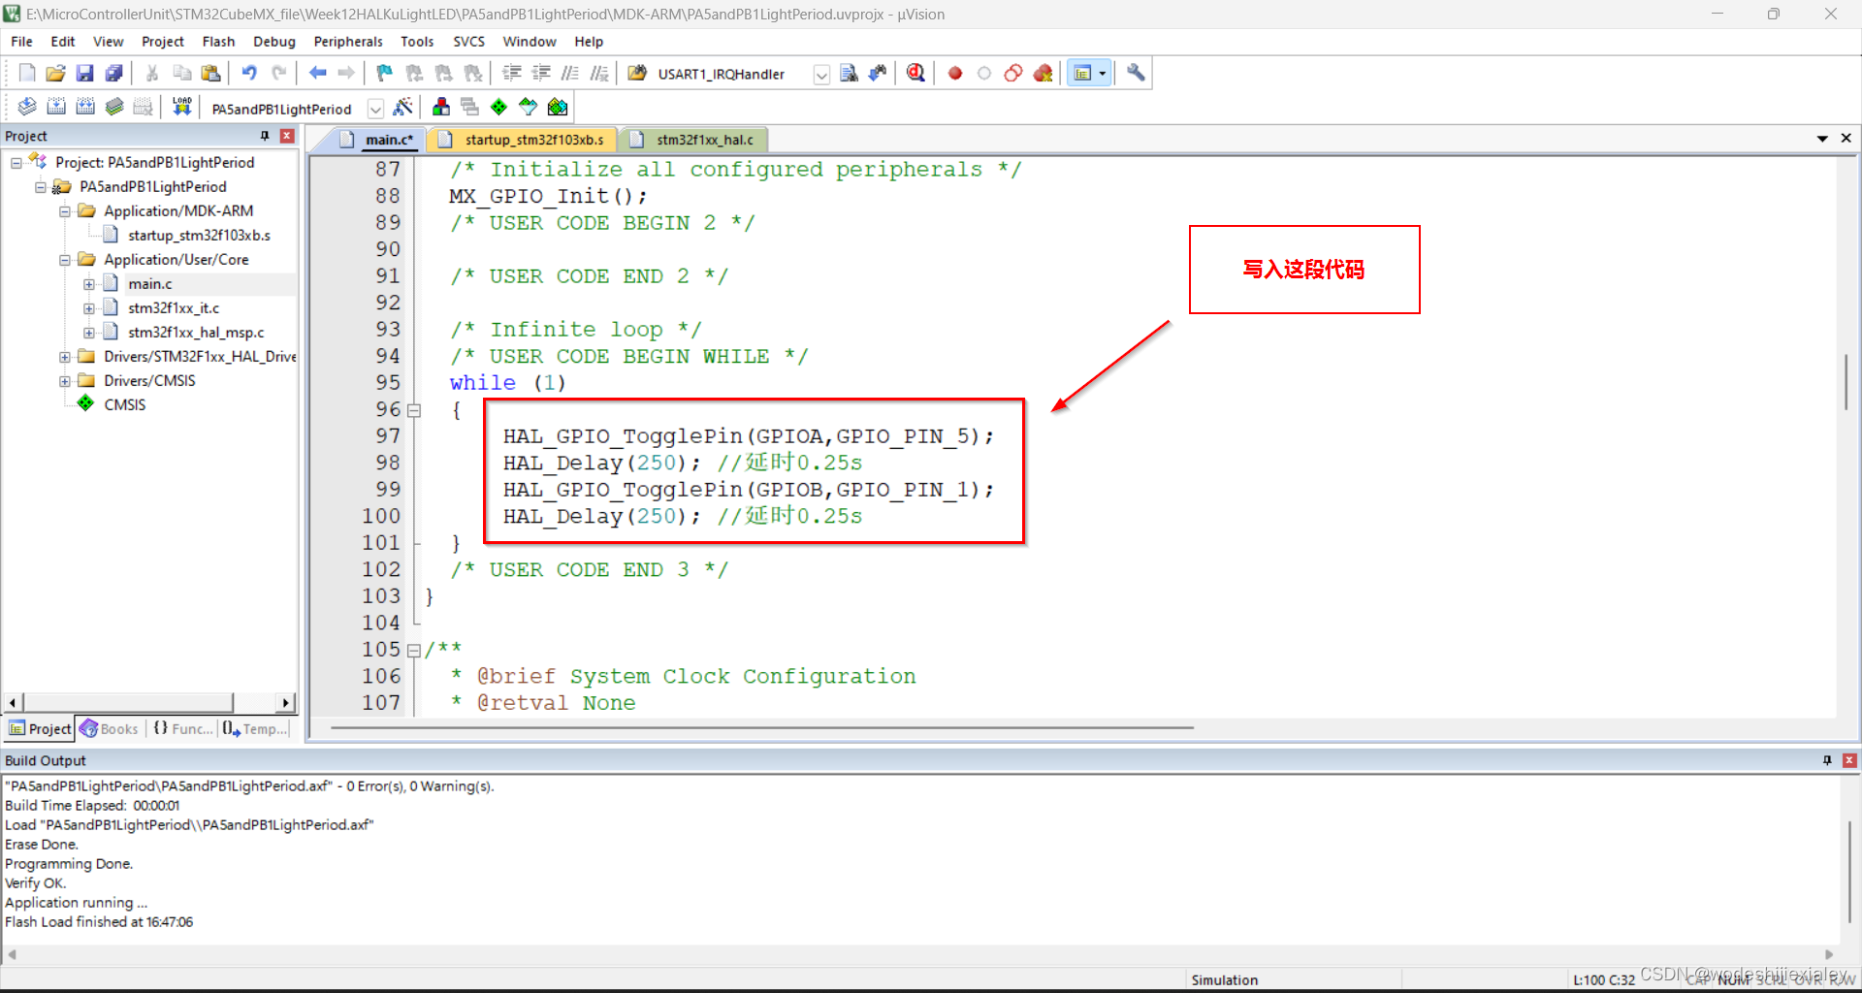Screen dimensions: 1862x993
Task: Undo the last edit
Action: click(249, 73)
